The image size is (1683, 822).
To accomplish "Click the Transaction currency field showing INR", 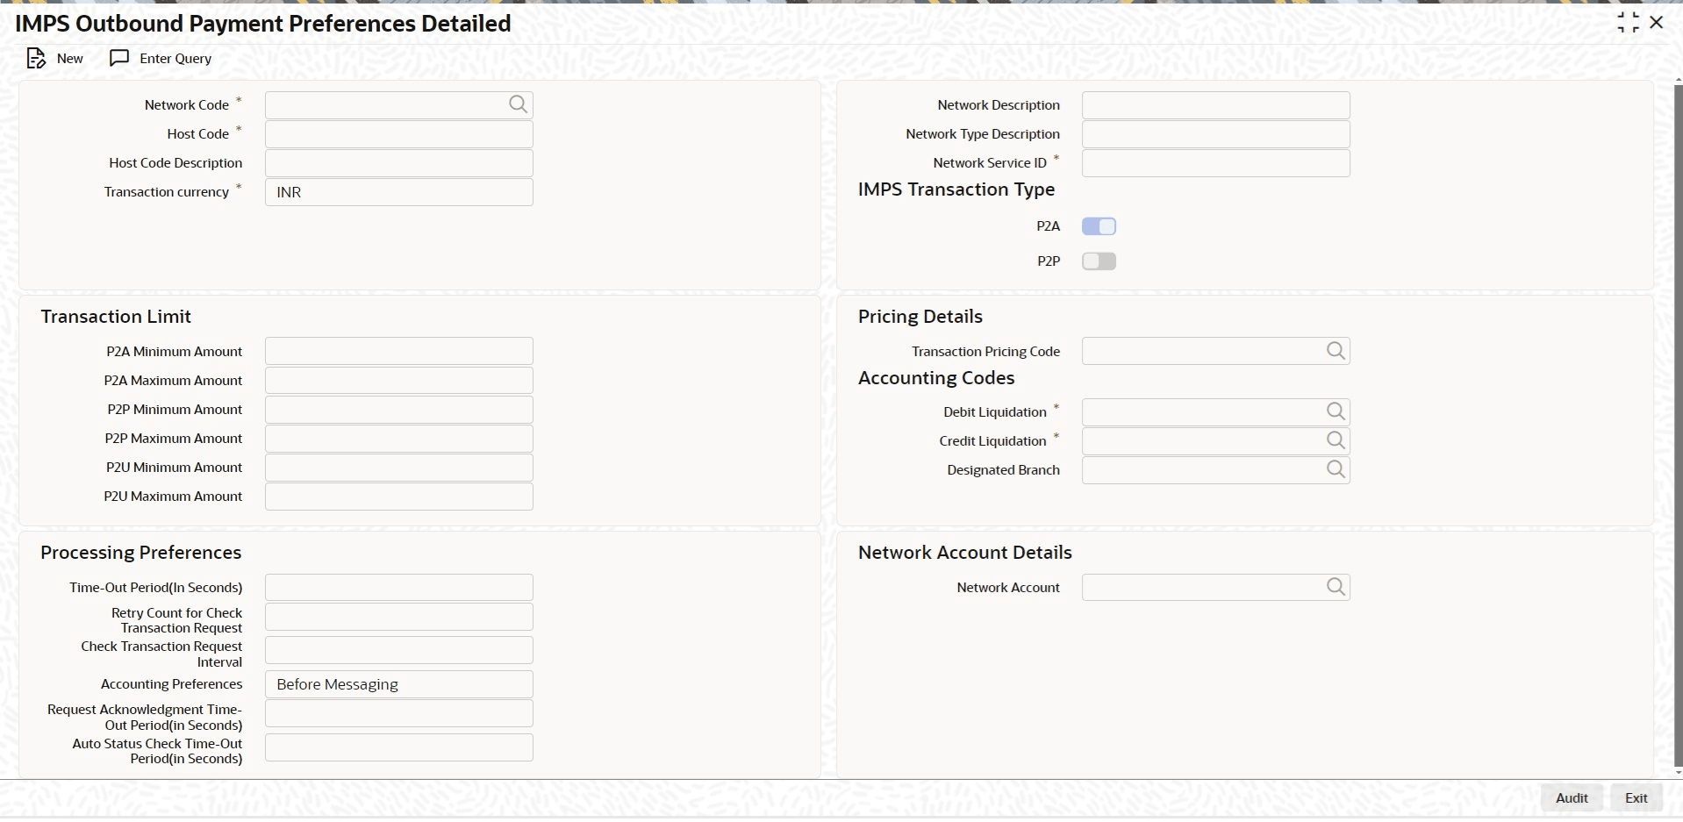I will pyautogui.click(x=399, y=192).
